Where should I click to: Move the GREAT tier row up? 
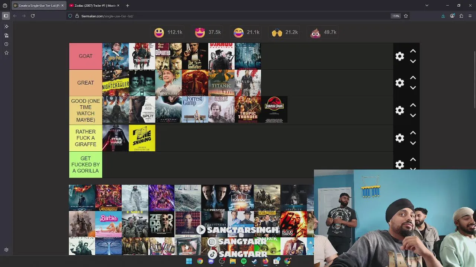[413, 78]
